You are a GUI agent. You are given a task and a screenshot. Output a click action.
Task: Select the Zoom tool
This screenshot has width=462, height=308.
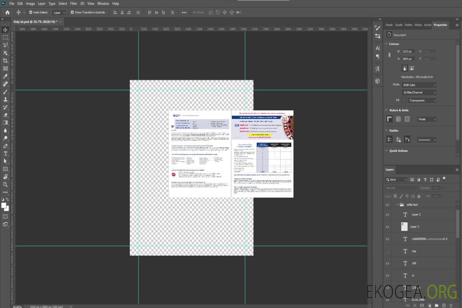click(x=6, y=184)
